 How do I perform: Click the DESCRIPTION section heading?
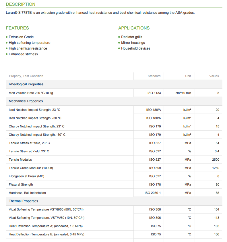click(x=21, y=4)
